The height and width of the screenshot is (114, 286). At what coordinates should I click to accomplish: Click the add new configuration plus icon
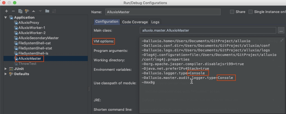click(x=7, y=11)
